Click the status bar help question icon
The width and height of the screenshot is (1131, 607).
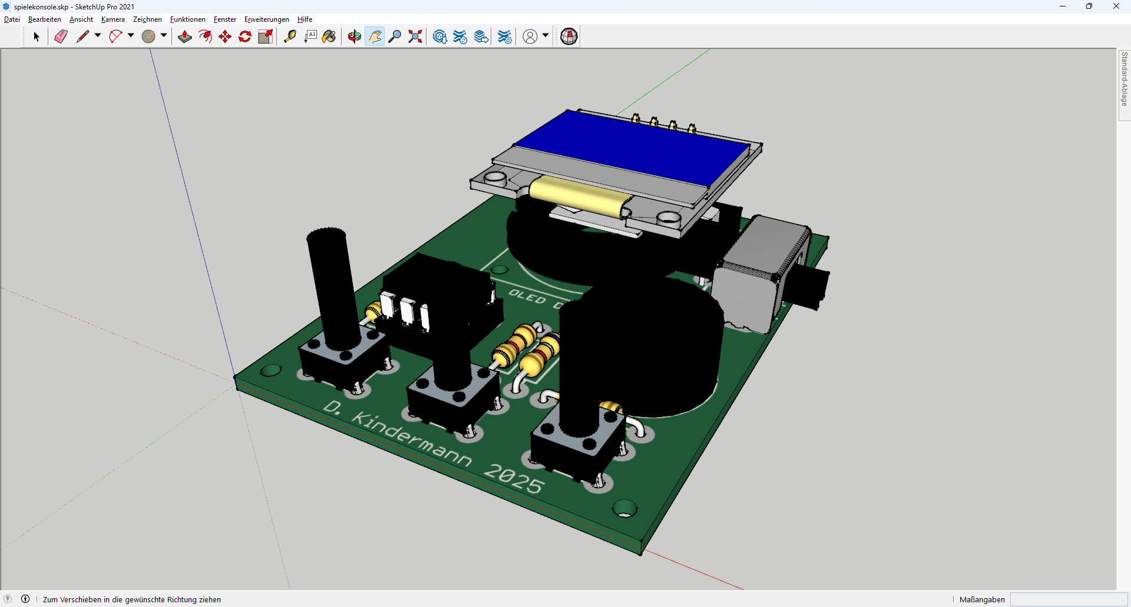coord(8,599)
